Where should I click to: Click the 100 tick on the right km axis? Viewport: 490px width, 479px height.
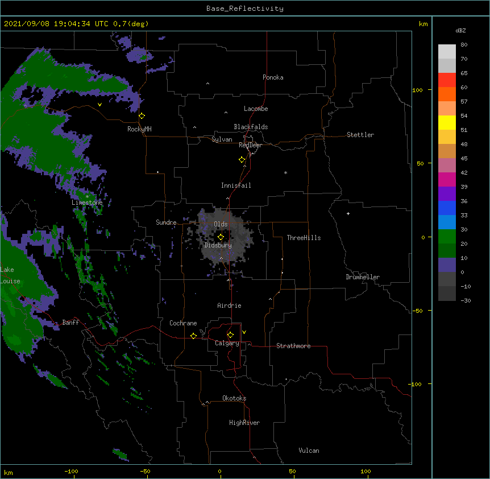click(x=417, y=90)
